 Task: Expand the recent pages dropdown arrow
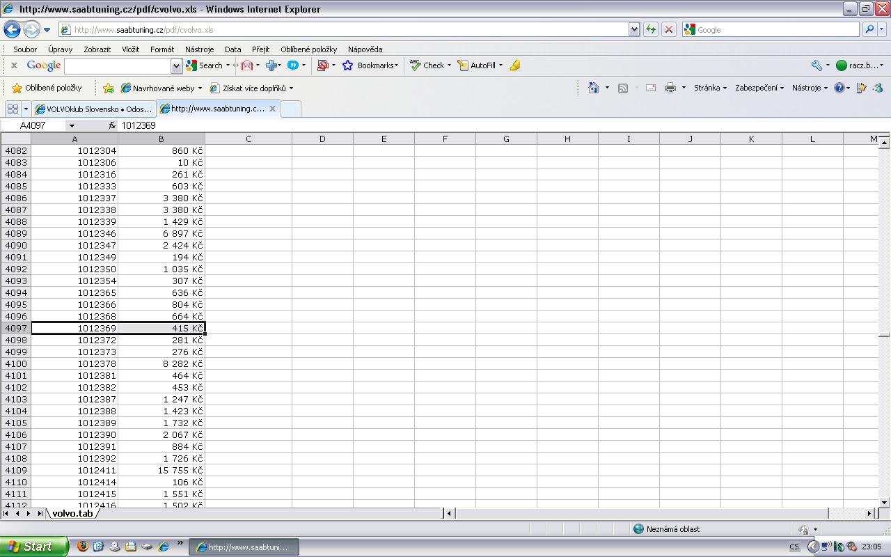[x=47, y=30]
